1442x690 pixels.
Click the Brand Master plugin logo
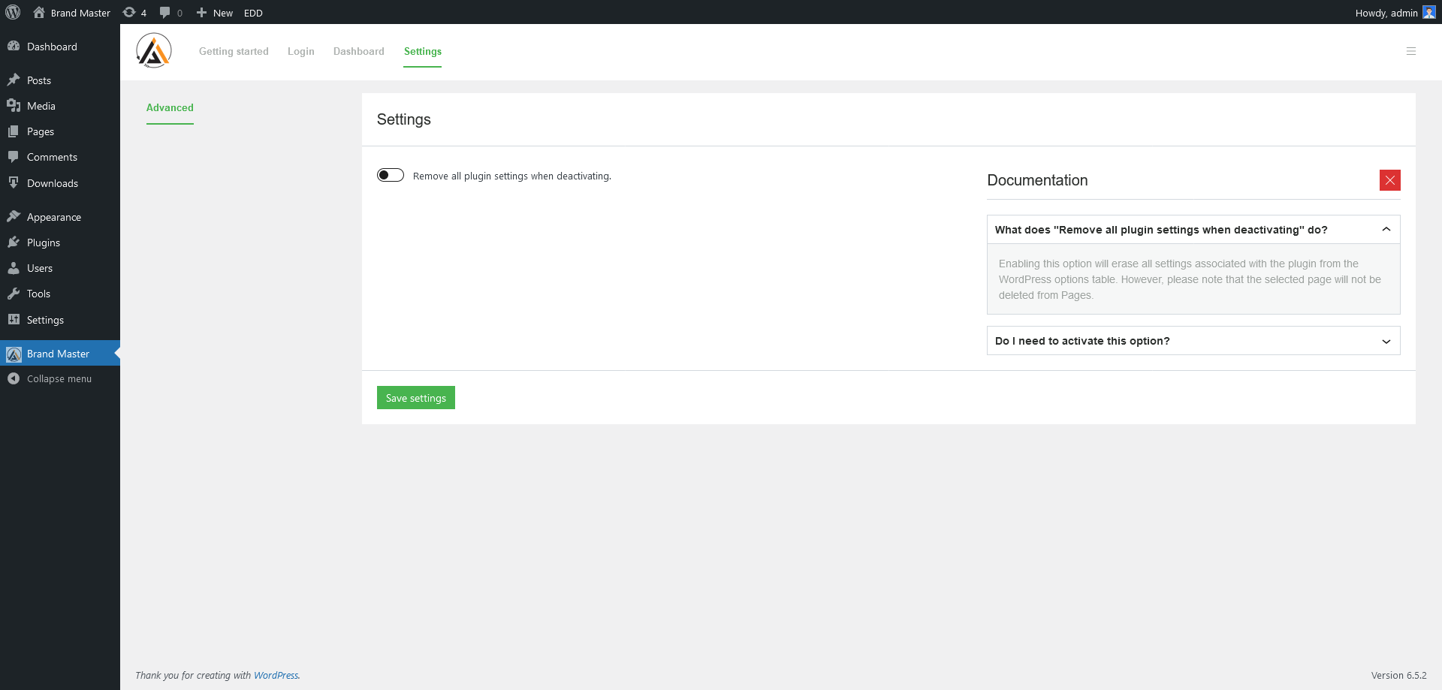click(153, 50)
